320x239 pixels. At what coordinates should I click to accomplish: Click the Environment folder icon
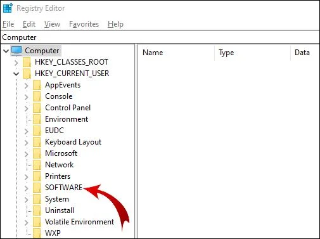[x=37, y=119]
